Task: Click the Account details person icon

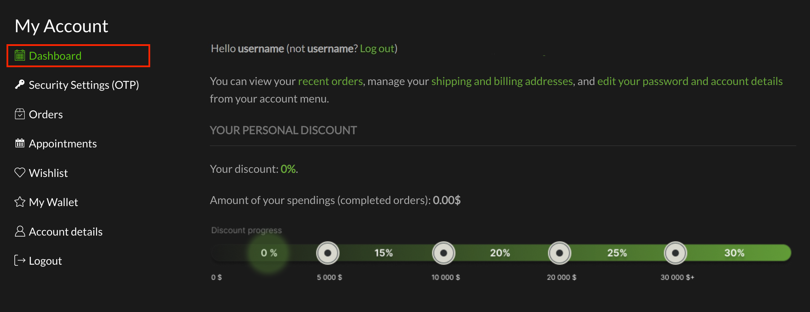Action: coord(20,231)
